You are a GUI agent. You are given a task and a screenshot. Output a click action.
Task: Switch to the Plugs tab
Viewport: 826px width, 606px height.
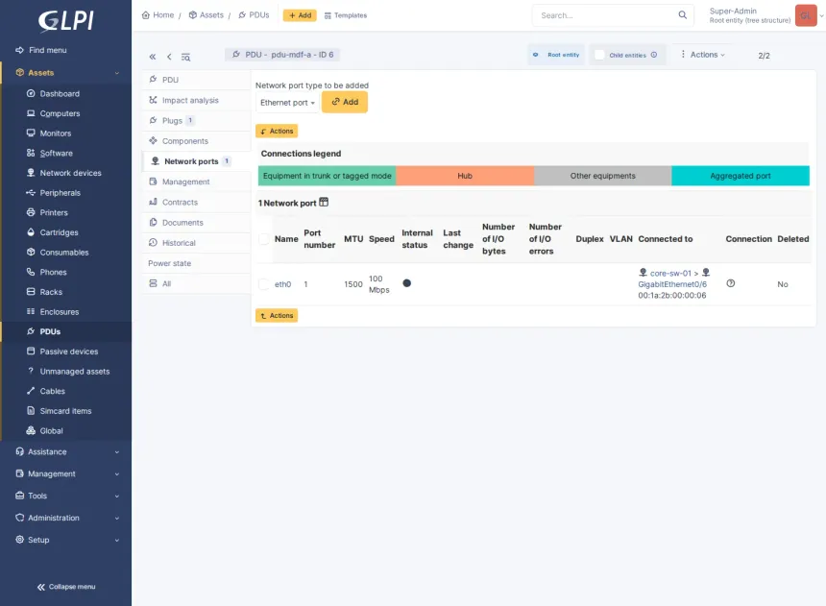[196, 121]
